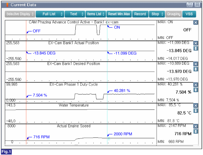Click the 7.504 % cursor label
The image size is (203, 155).
point(40,95)
